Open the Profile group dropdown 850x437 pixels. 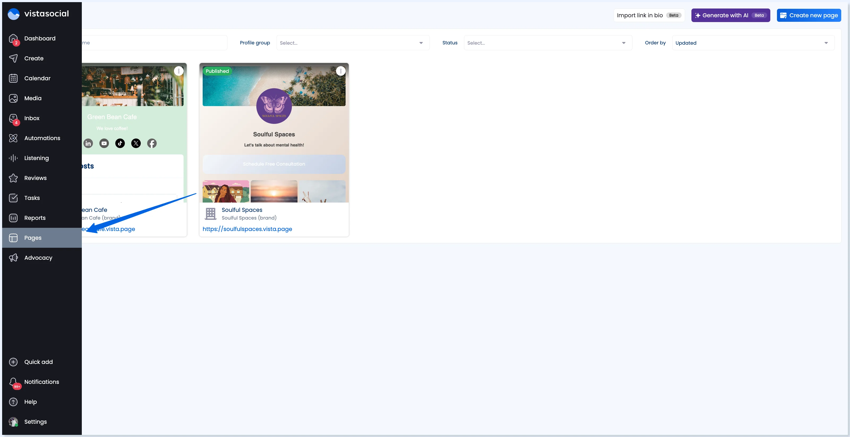tap(353, 43)
